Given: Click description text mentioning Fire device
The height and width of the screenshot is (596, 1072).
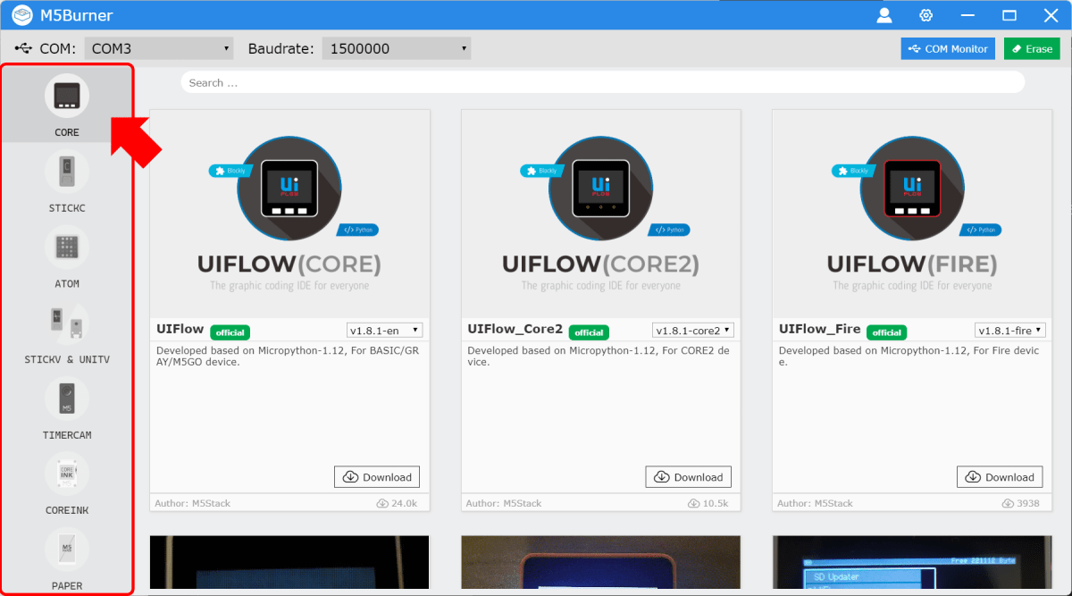Looking at the screenshot, I should 909,357.
